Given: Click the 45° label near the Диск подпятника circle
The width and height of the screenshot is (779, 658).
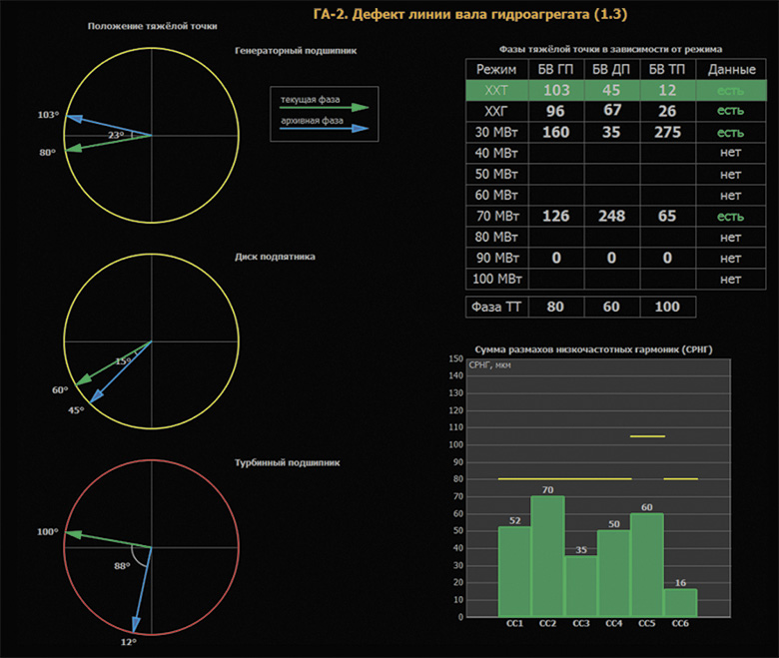Looking at the screenshot, I should coord(76,409).
